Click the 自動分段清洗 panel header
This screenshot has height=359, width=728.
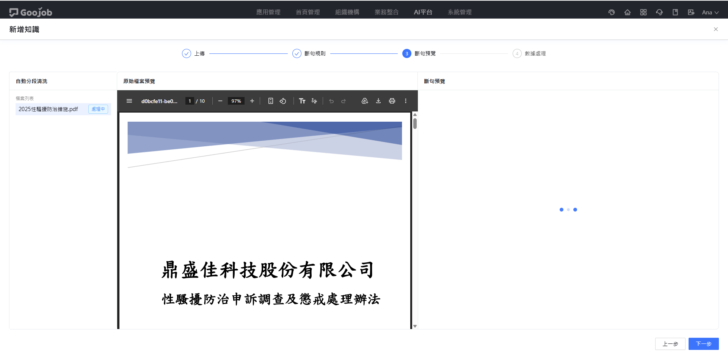tap(31, 81)
